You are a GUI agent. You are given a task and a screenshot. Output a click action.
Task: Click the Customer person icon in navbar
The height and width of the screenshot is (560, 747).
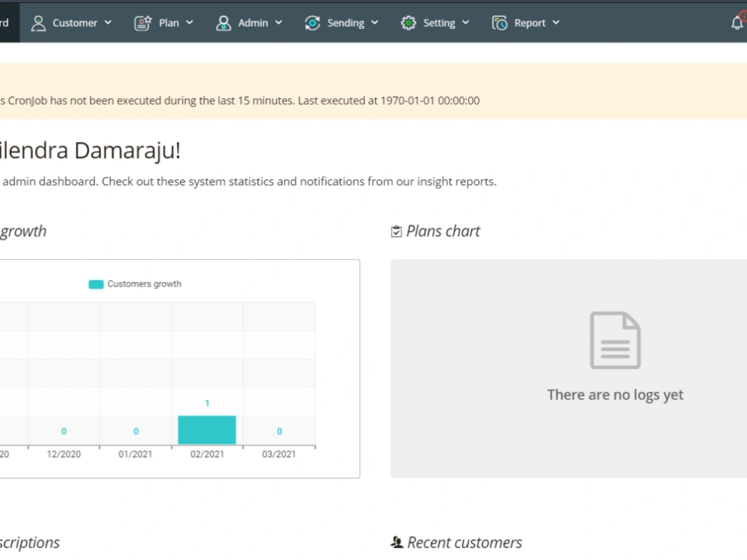click(38, 23)
